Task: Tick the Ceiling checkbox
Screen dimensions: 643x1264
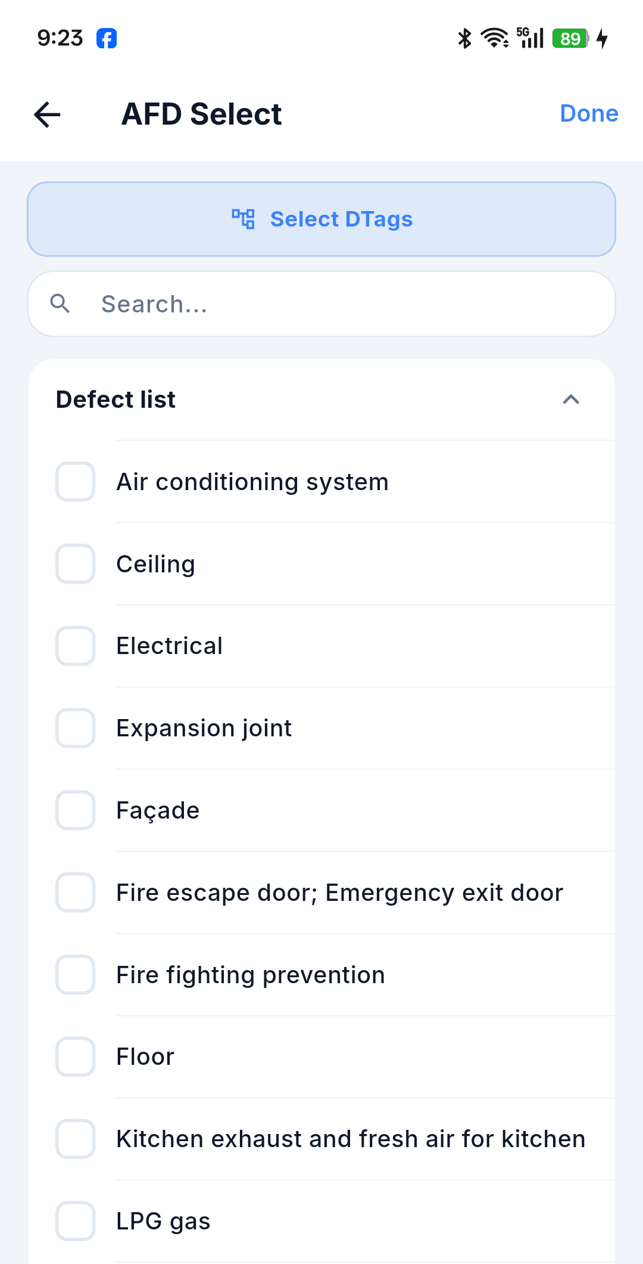Action: click(76, 564)
